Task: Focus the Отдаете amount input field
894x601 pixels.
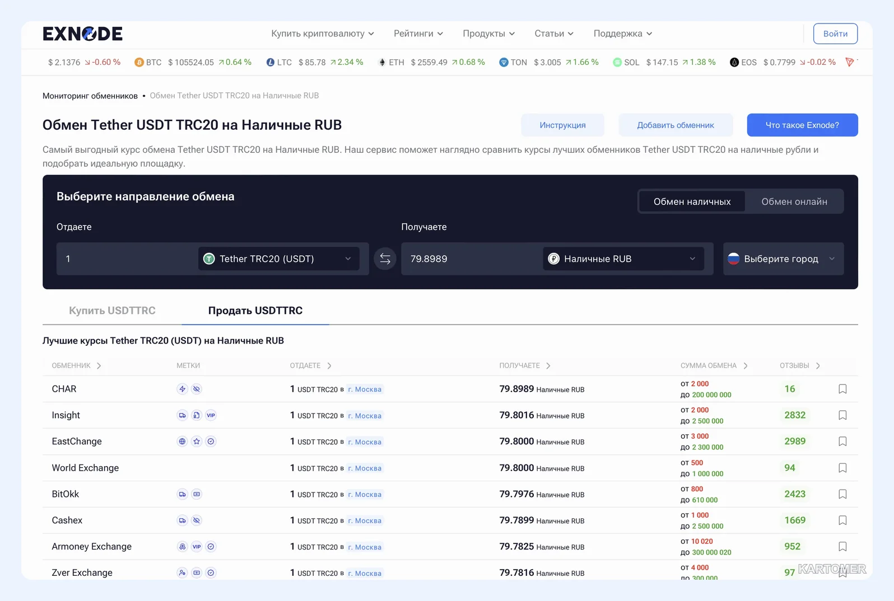Action: pyautogui.click(x=126, y=259)
